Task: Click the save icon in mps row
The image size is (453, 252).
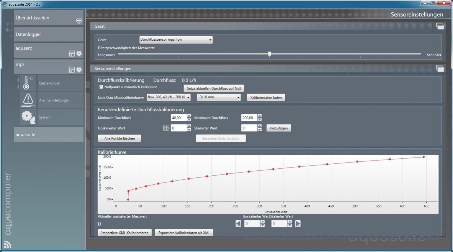Action: 71,70
